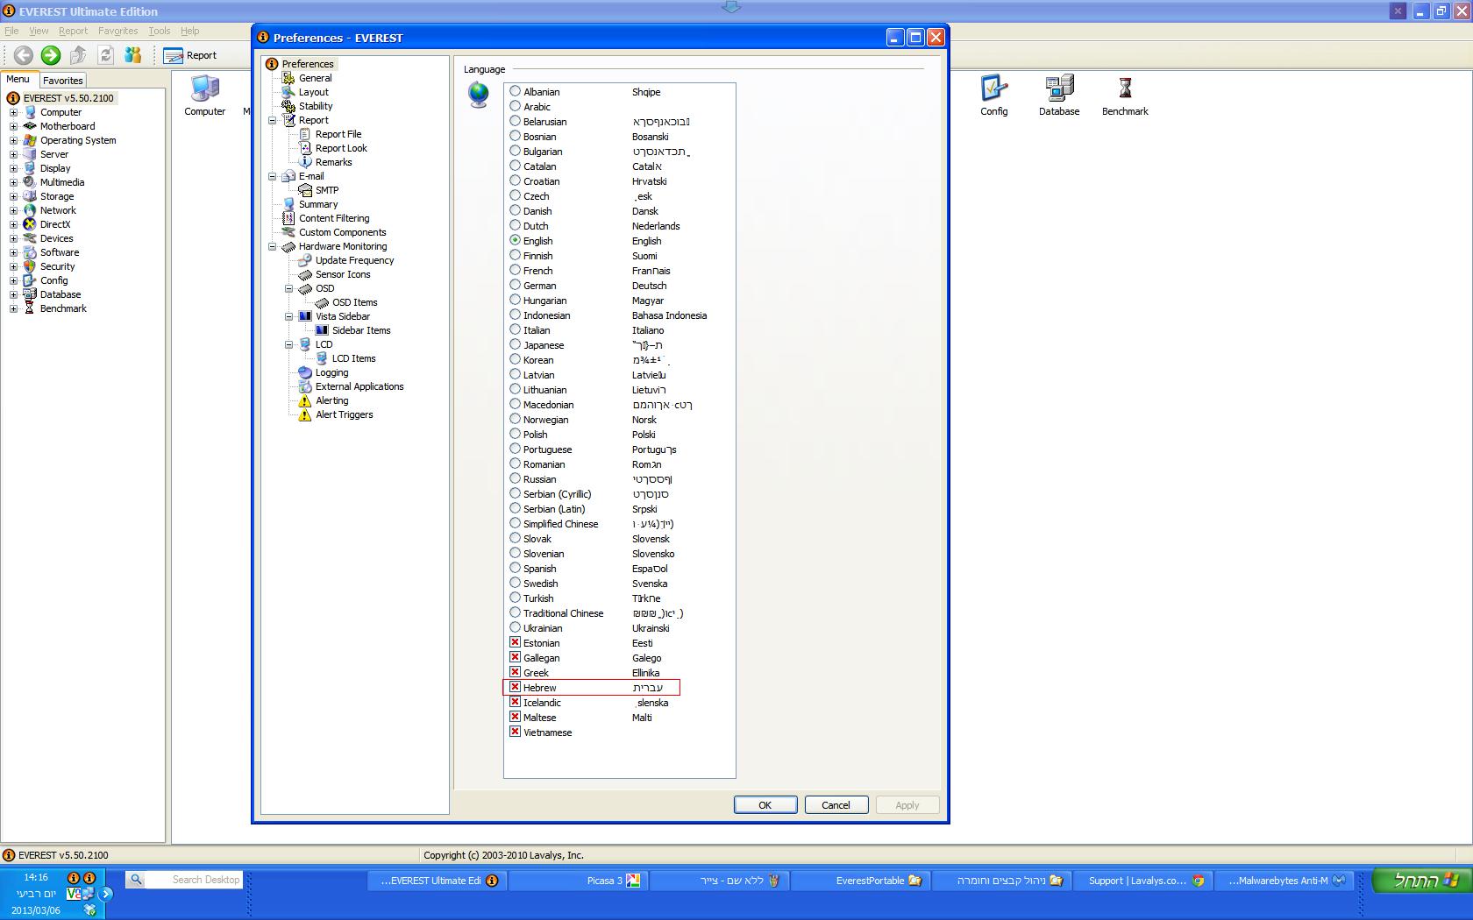Image resolution: width=1473 pixels, height=920 pixels.
Task: Confirm preferences with the OK button
Action: (765, 805)
